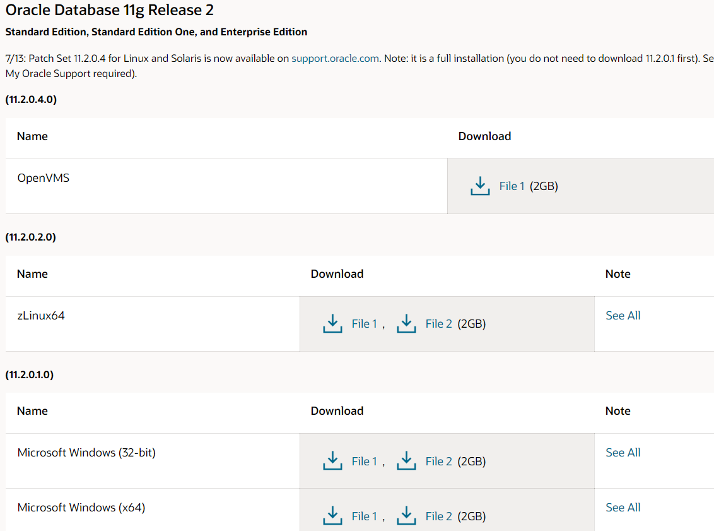
Task: Click the Note header in 11.2.0.1.0 table
Action: 618,411
